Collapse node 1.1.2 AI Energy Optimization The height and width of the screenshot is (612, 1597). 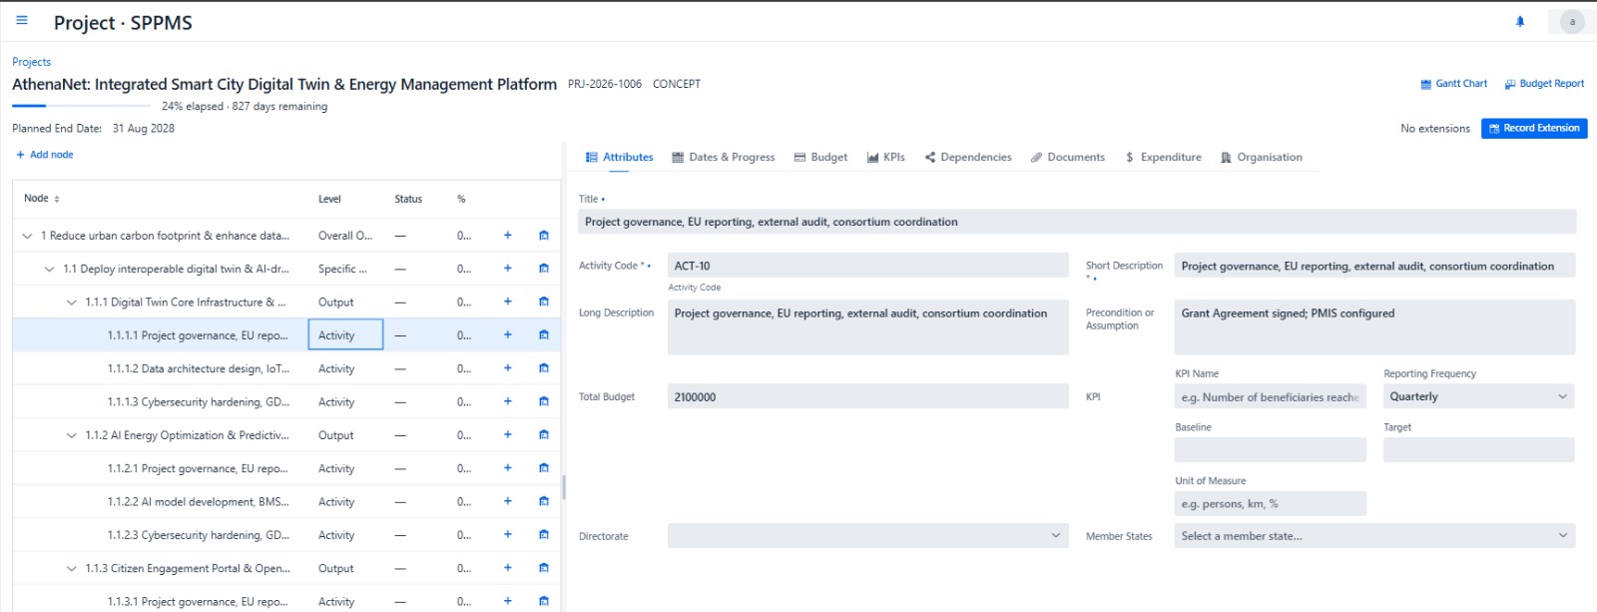coord(71,435)
